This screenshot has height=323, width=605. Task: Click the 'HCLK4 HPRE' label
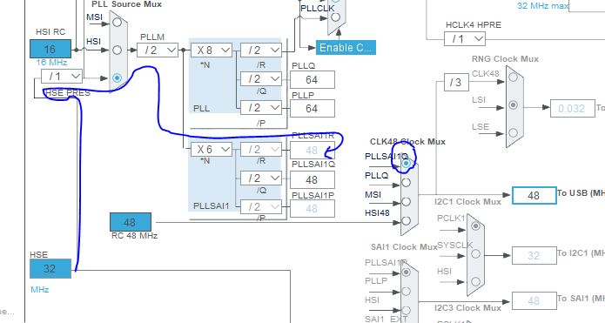[474, 25]
